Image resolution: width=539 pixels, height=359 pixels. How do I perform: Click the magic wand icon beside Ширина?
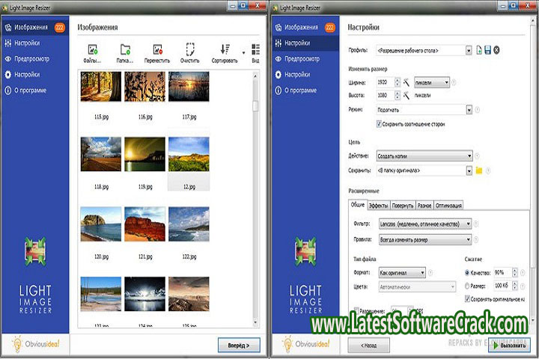[x=406, y=82]
